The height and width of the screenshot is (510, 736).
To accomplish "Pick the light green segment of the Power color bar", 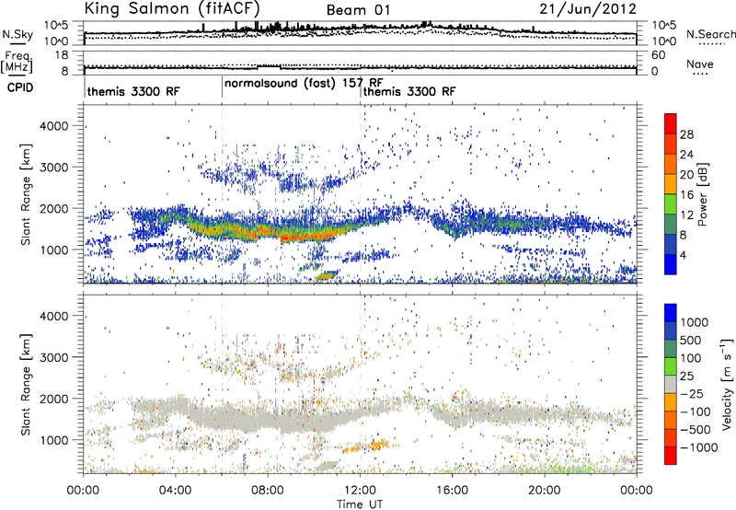I will click(671, 204).
